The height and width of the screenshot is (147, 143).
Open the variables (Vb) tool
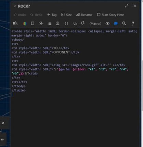pos(75,24)
